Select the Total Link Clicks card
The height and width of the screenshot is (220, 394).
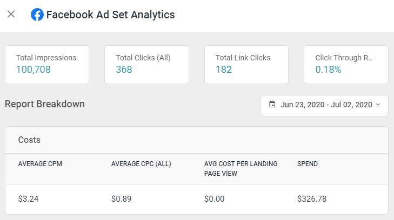(x=246, y=64)
